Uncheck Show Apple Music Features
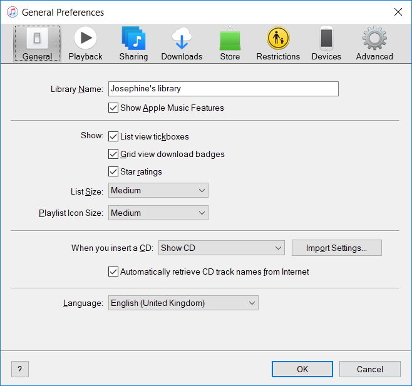The height and width of the screenshot is (386, 412). [113, 108]
